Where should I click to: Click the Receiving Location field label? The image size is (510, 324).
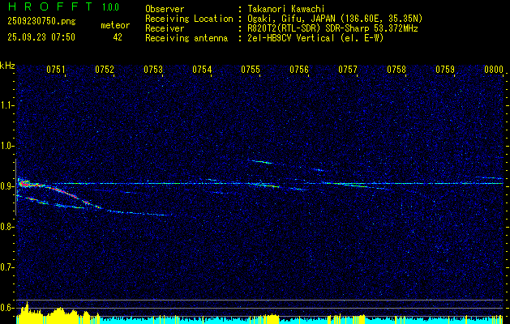click(x=189, y=19)
